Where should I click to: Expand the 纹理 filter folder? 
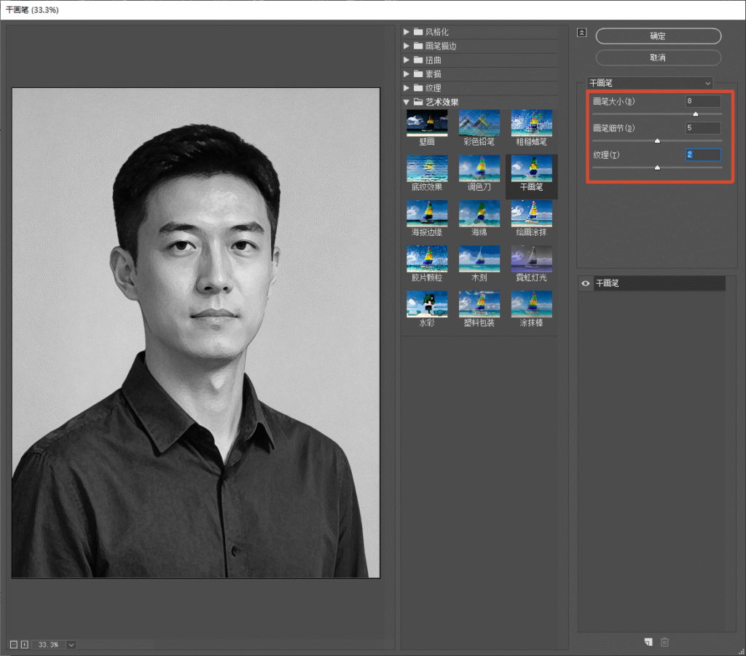click(x=407, y=88)
